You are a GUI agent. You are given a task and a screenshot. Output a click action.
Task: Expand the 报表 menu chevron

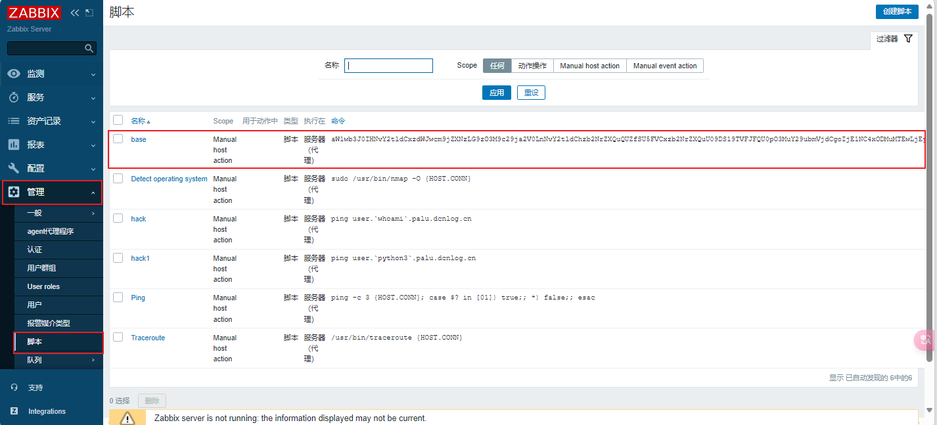click(93, 145)
